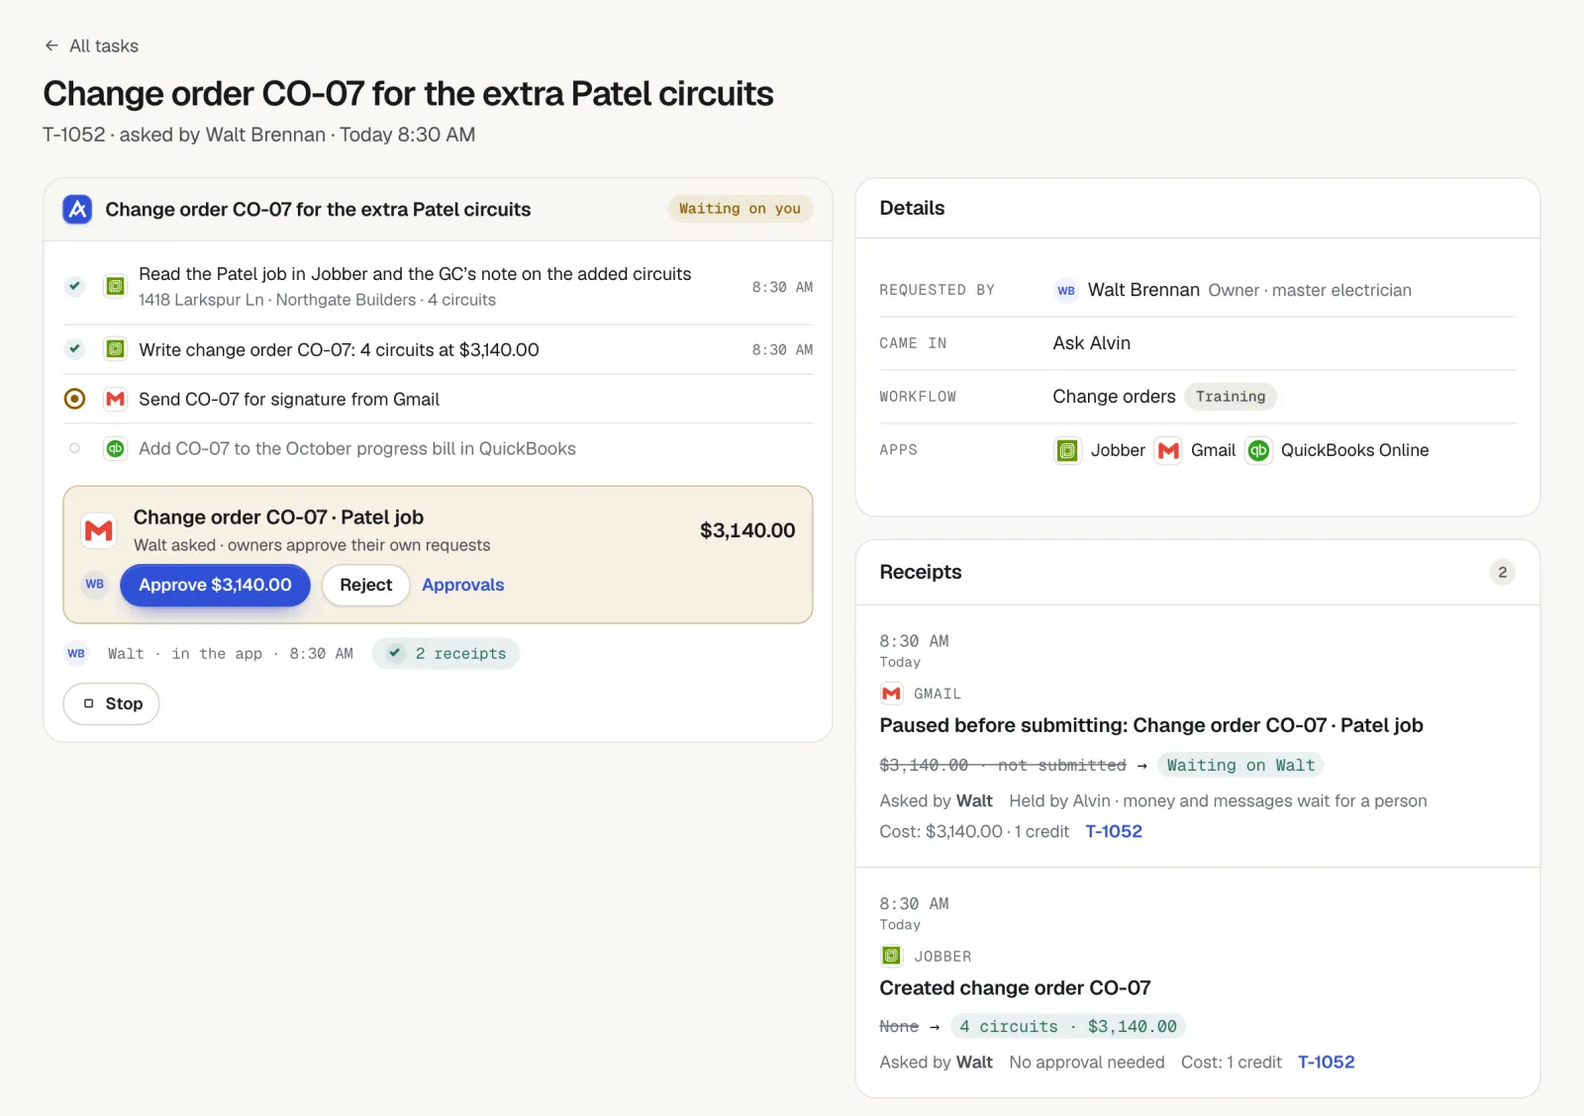Select 'Send CO-07 for signature from Gmail' step
Screen dimensions: 1584x1116
(438, 399)
